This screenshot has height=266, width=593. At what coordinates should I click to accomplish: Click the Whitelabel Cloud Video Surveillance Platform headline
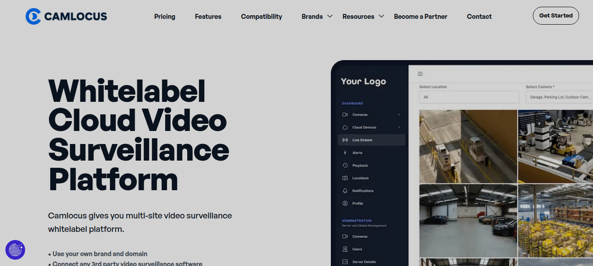click(x=139, y=135)
